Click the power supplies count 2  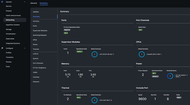coord(143,75)
